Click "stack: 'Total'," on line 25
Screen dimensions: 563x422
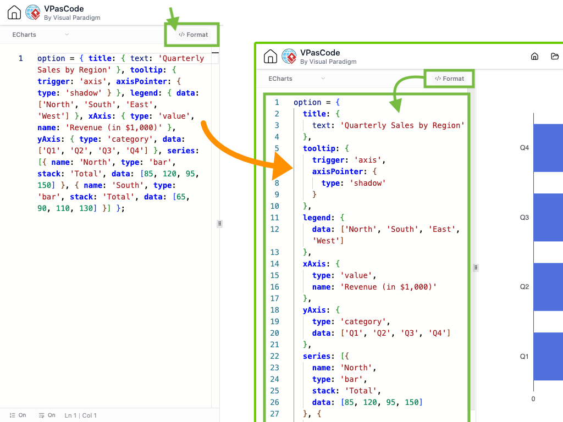coord(346,391)
